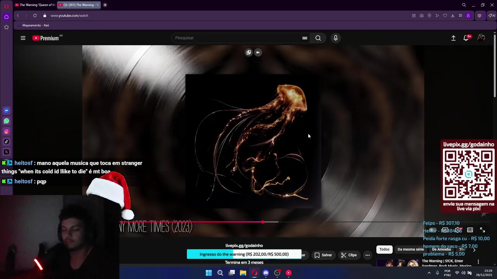The width and height of the screenshot is (497, 279).
Task: Open Easy Setup sliders icon
Action: [x=461, y=15]
